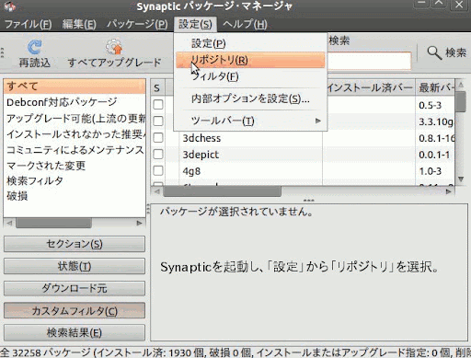This screenshot has height=358, width=471.
Task: Open the ファイル(F) menu
Action: [28, 24]
